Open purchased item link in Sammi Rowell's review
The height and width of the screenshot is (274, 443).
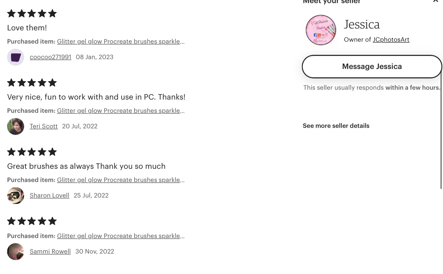121,236
